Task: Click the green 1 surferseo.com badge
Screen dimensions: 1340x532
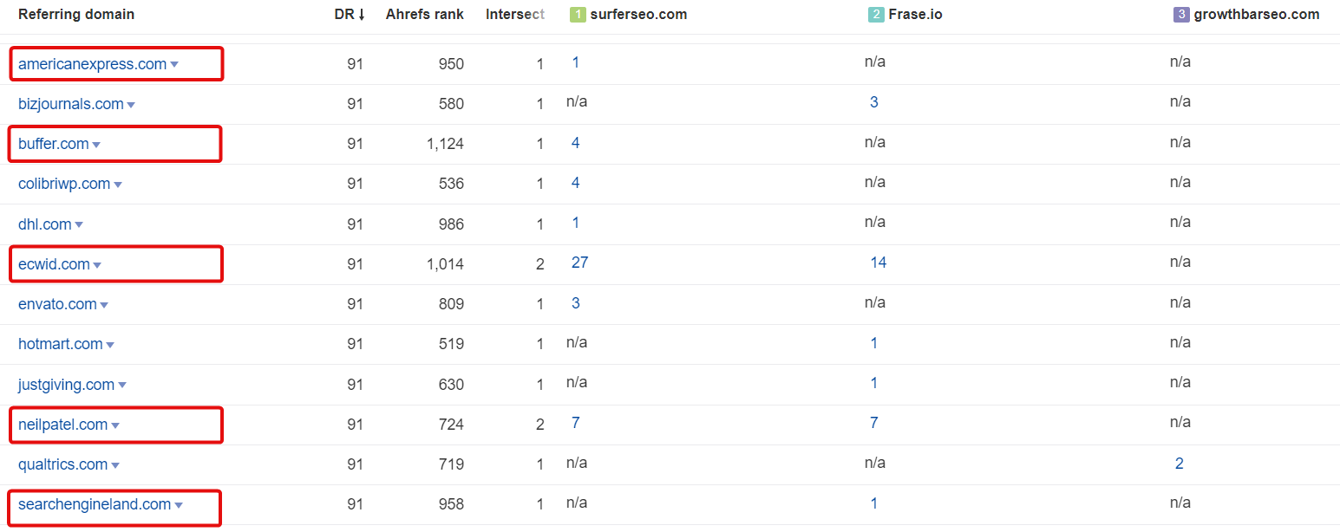Action: click(x=577, y=15)
